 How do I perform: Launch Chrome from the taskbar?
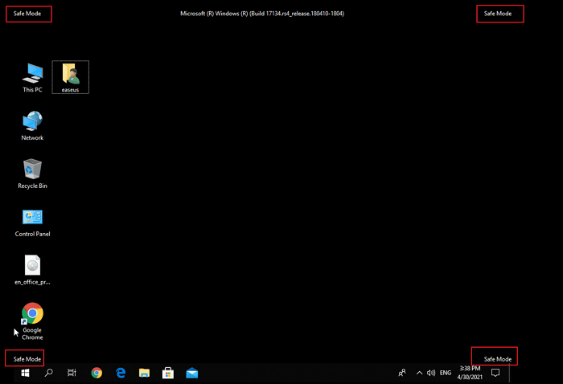click(97, 373)
